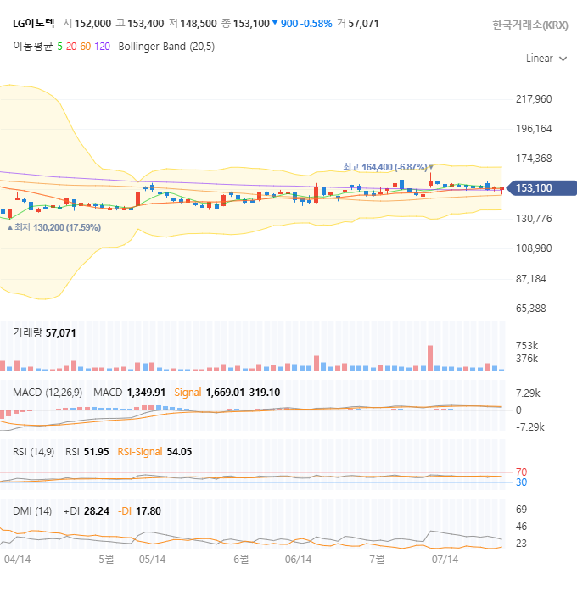Click the RSI 70 overbought level label
Screen dimensions: 577x591
521,472
